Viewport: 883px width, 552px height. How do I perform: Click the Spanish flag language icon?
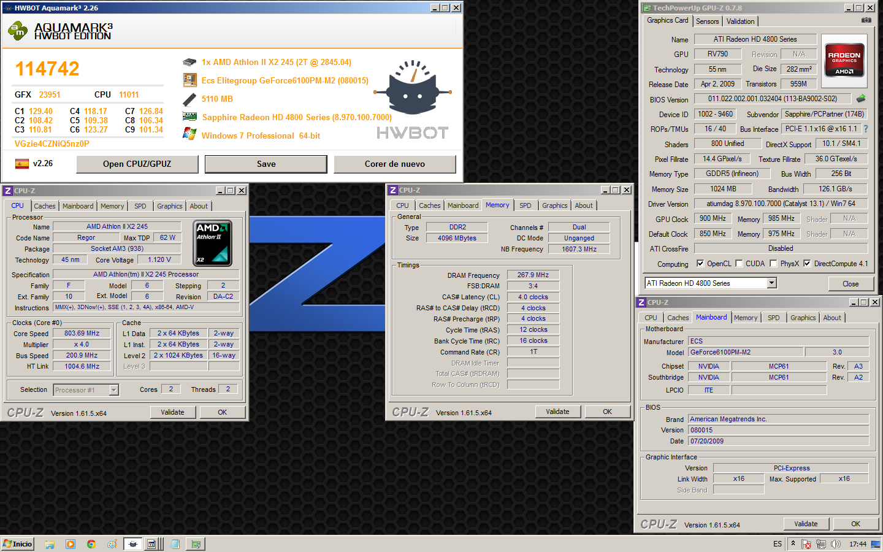point(22,164)
